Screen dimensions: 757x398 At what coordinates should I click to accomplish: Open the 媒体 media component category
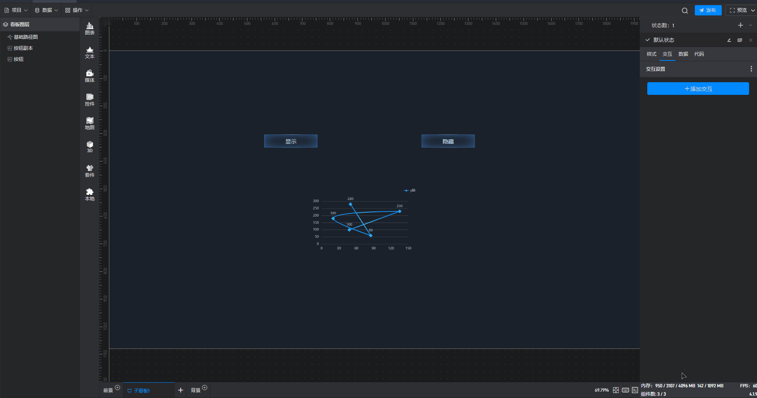click(x=90, y=76)
